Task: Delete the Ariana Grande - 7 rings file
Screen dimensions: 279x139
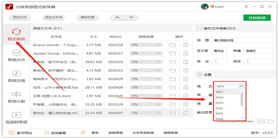Action: pos(186,45)
